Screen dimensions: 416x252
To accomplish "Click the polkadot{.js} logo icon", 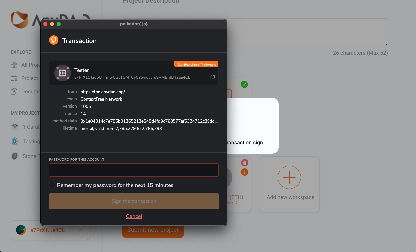I will pyautogui.click(x=54, y=40).
